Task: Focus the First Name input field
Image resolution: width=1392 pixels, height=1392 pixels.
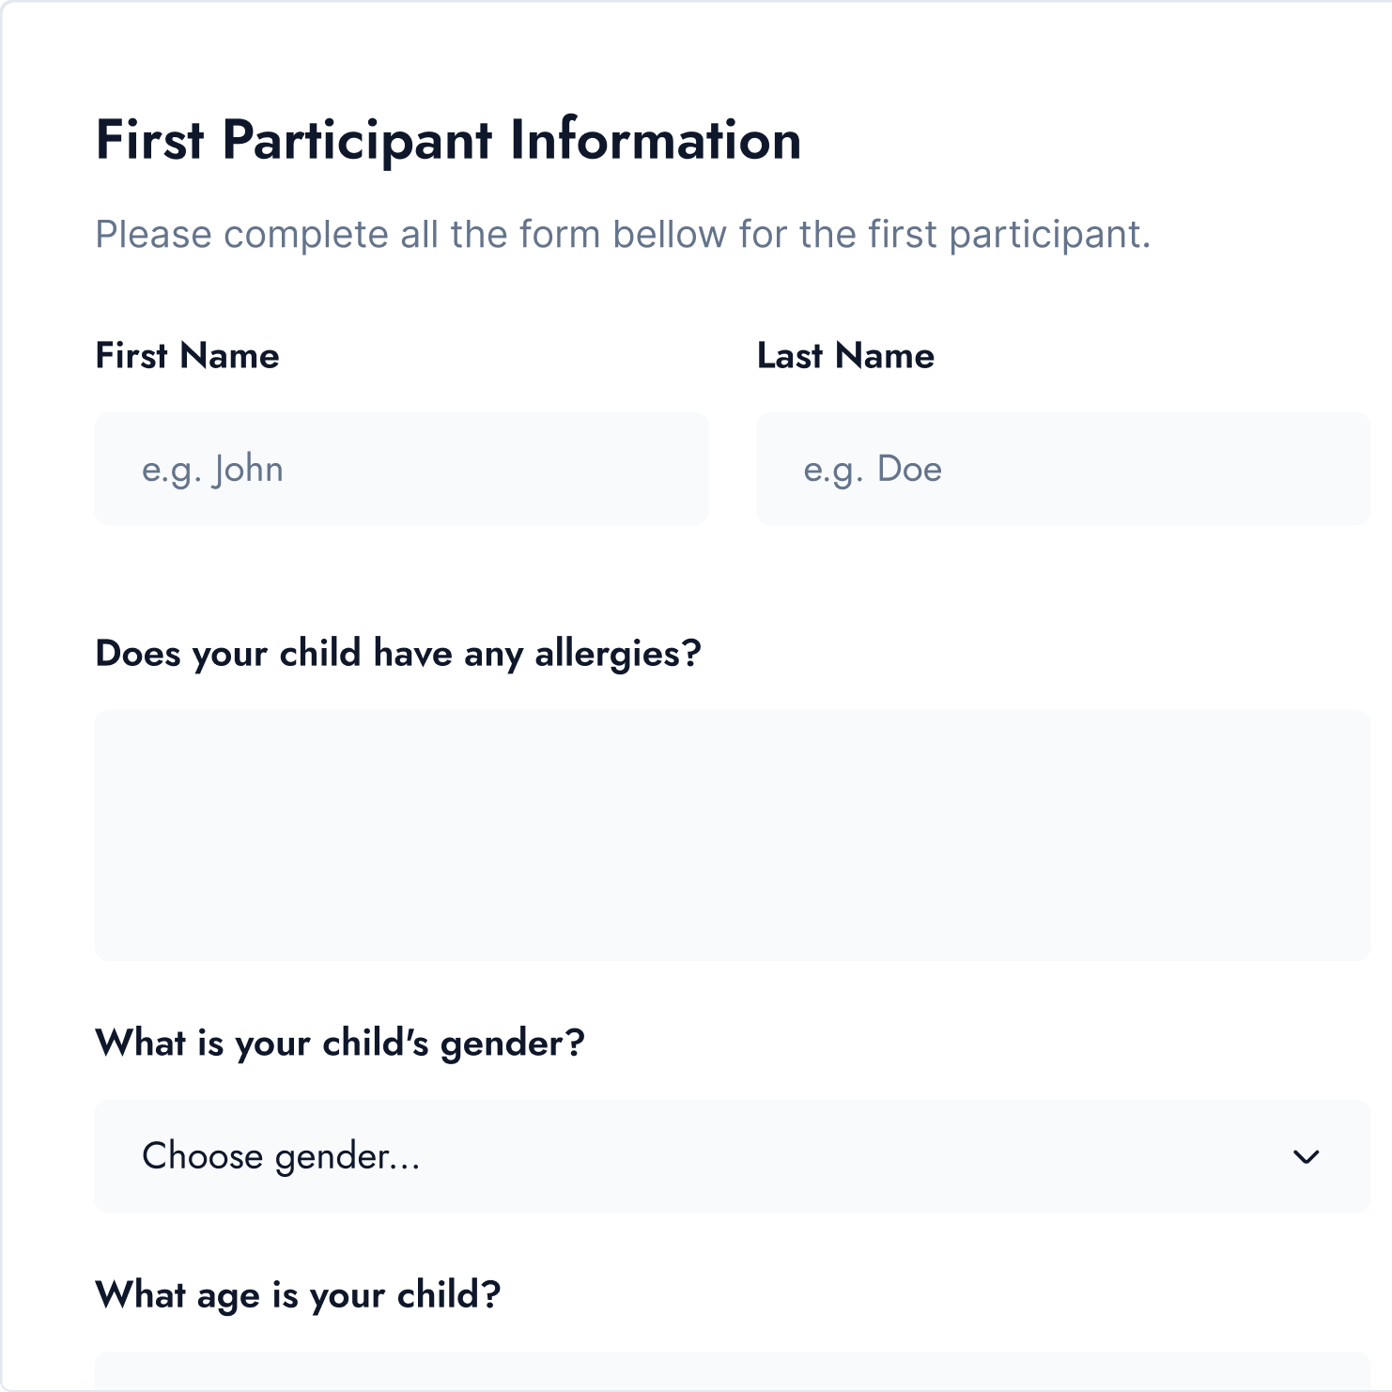Action: pyautogui.click(x=401, y=469)
